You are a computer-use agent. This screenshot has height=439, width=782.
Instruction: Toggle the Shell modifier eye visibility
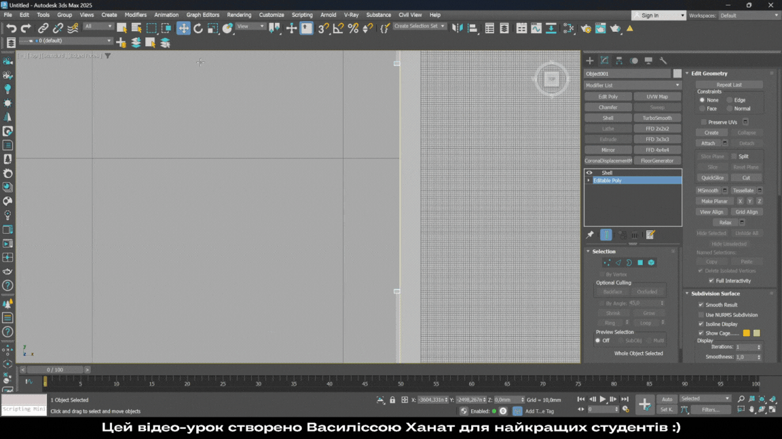(589, 173)
